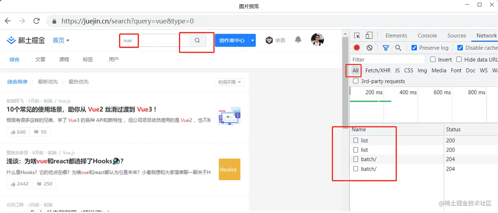Toggle Preserve log checkbox

pyautogui.click(x=414, y=48)
